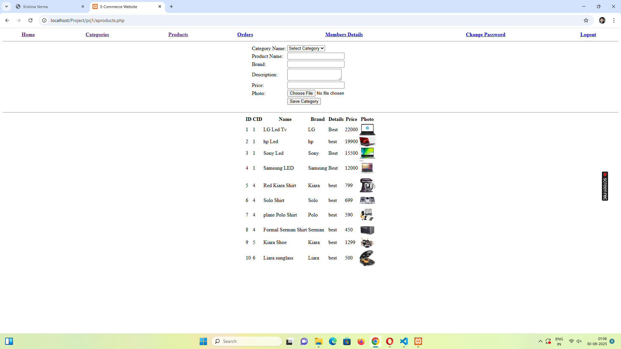Open the notification center badge

tap(612, 341)
